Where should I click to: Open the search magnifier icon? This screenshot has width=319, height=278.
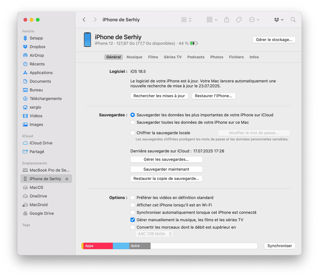(293, 20)
